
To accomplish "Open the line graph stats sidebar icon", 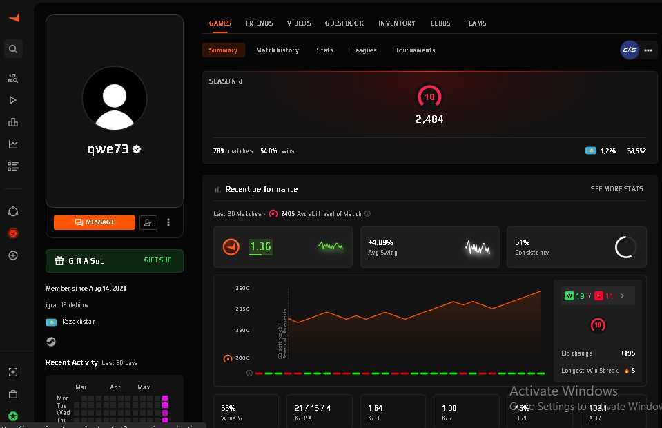I will 13,144.
